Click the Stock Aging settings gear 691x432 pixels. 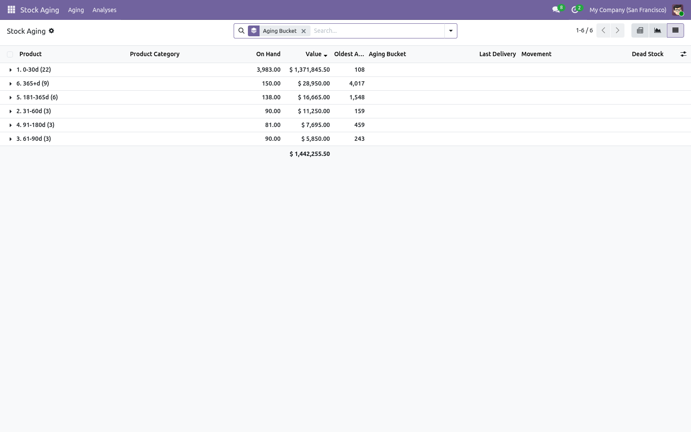[51, 31]
